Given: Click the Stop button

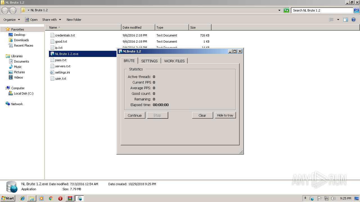Looking at the screenshot, I should tap(157, 115).
